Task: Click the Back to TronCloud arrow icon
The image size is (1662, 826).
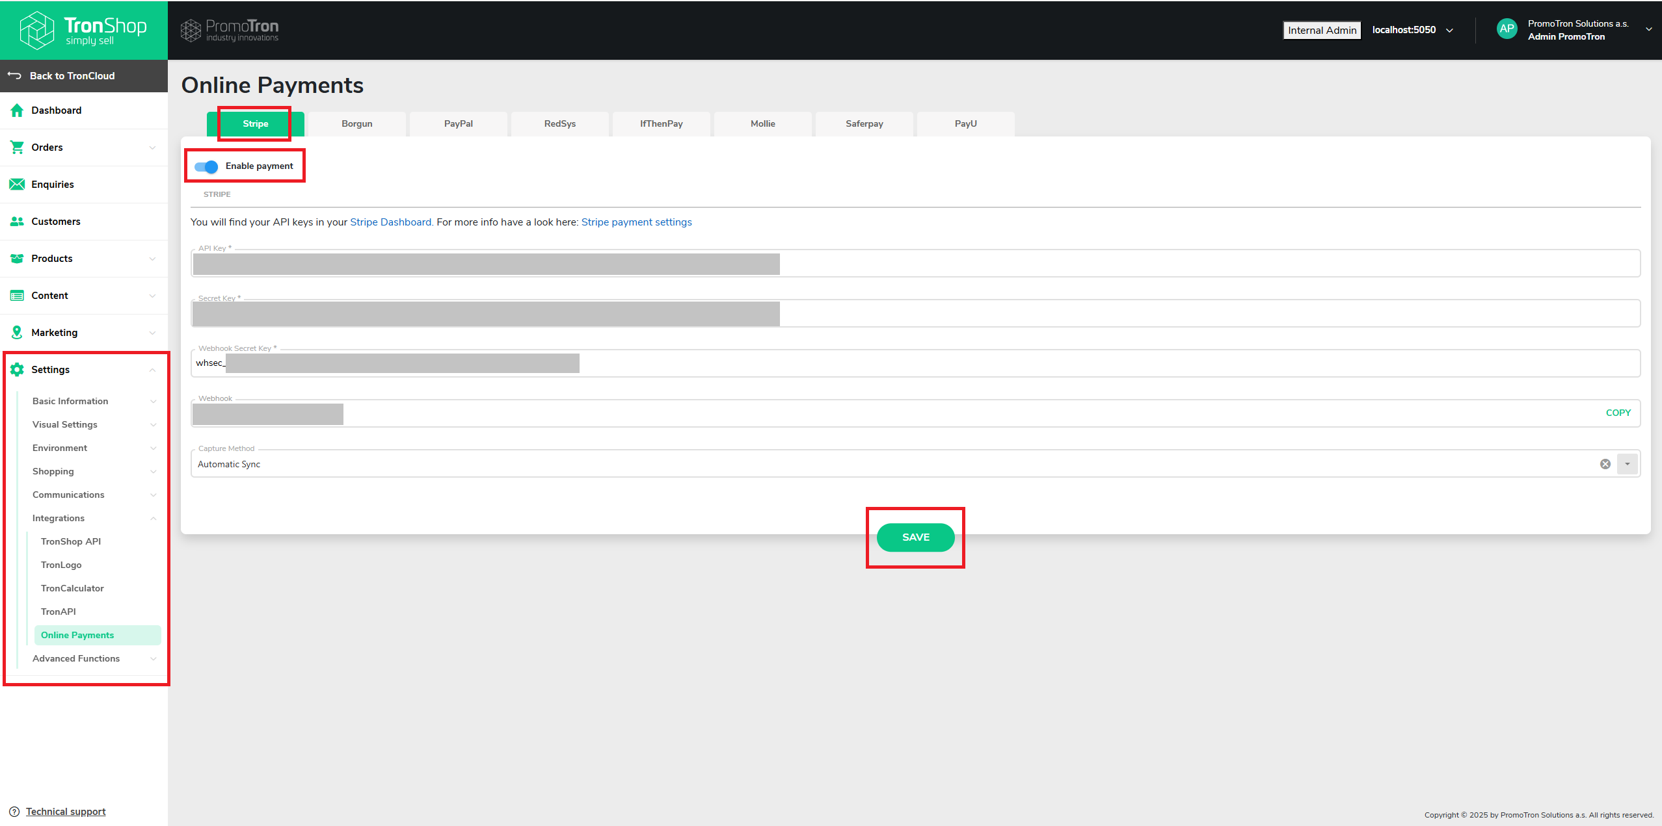Action: click(14, 75)
